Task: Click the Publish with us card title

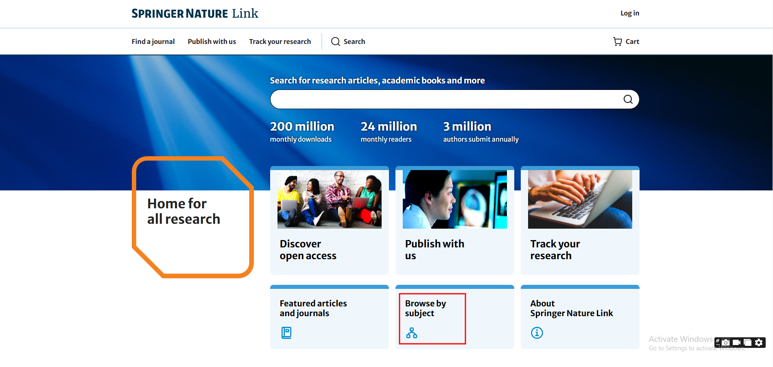Action: point(435,250)
